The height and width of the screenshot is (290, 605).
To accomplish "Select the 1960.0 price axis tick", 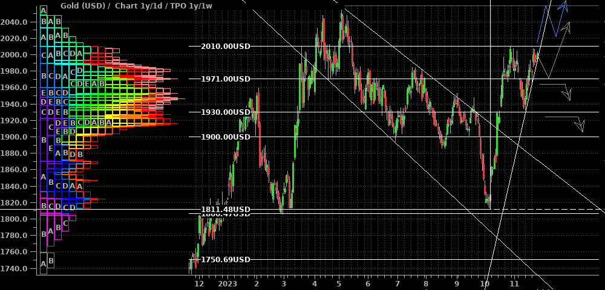I will click(15, 88).
